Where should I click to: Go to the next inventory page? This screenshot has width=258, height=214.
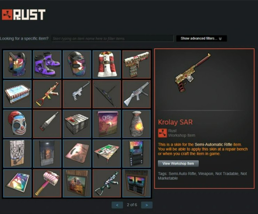pos(146,205)
